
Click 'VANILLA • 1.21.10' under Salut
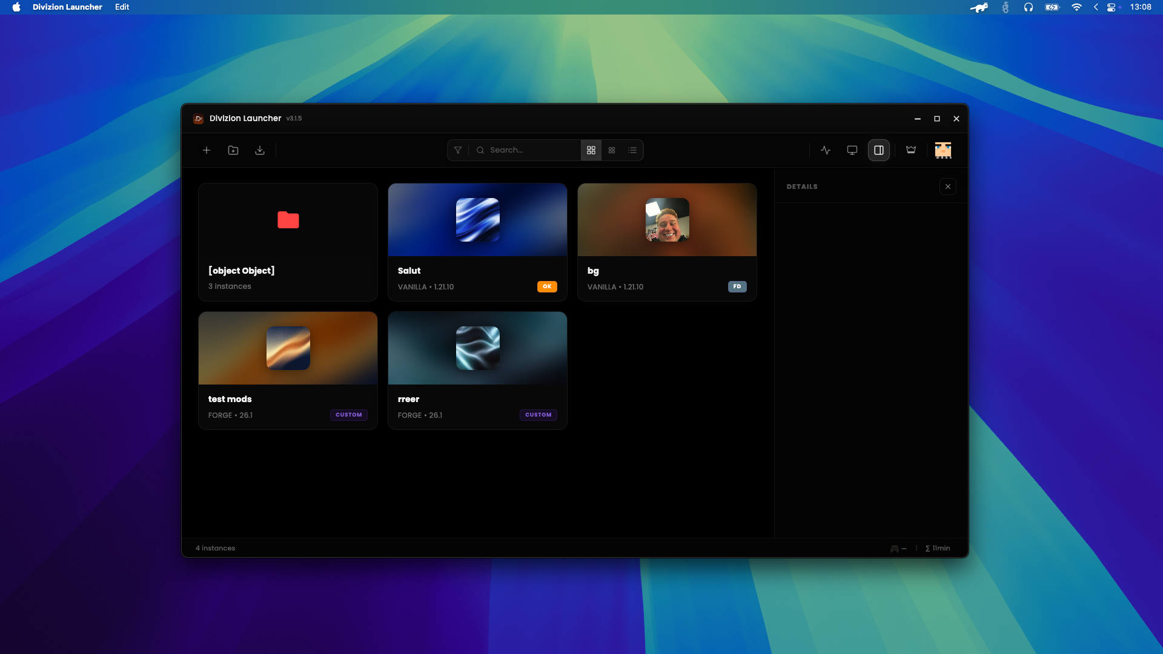click(x=426, y=287)
